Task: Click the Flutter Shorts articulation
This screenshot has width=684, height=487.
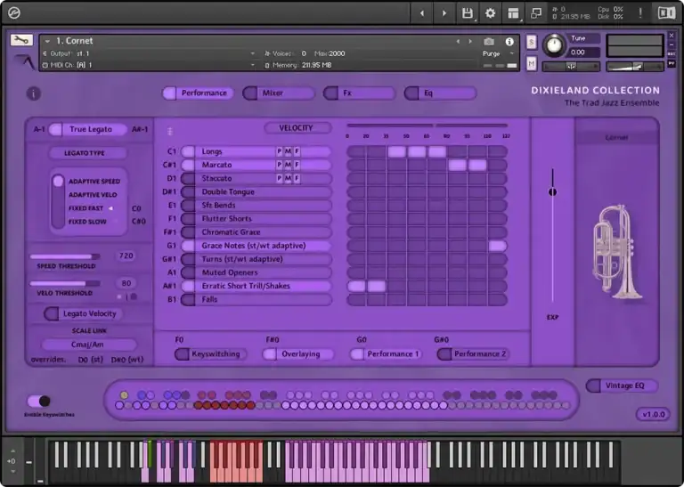Action: pyautogui.click(x=256, y=219)
